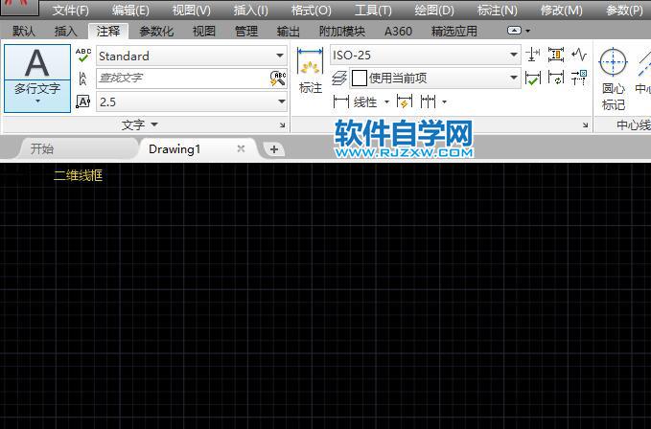Open Dimension panel dialog launcher arrow

586,124
